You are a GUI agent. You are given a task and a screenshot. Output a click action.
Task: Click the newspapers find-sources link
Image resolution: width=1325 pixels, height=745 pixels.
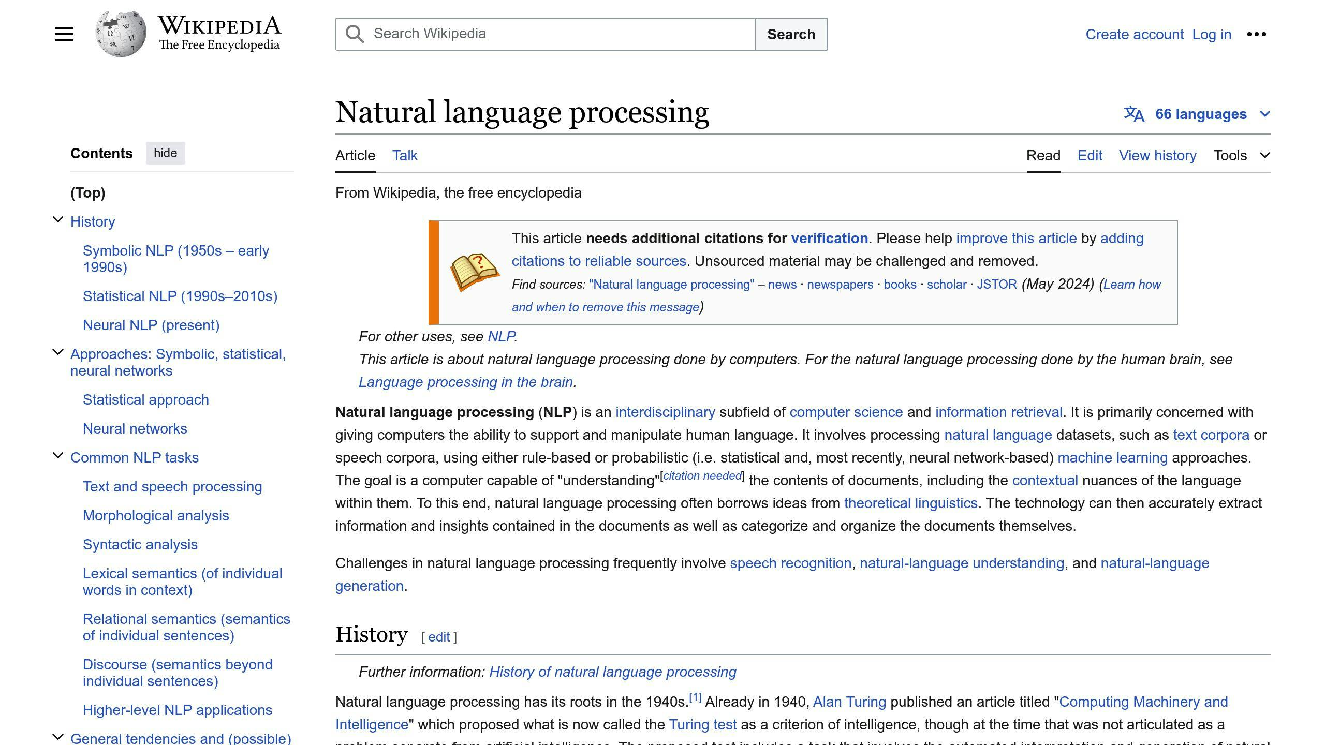(840, 285)
